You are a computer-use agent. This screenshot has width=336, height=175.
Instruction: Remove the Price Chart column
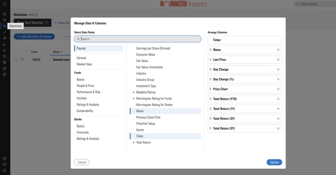coord(278,89)
